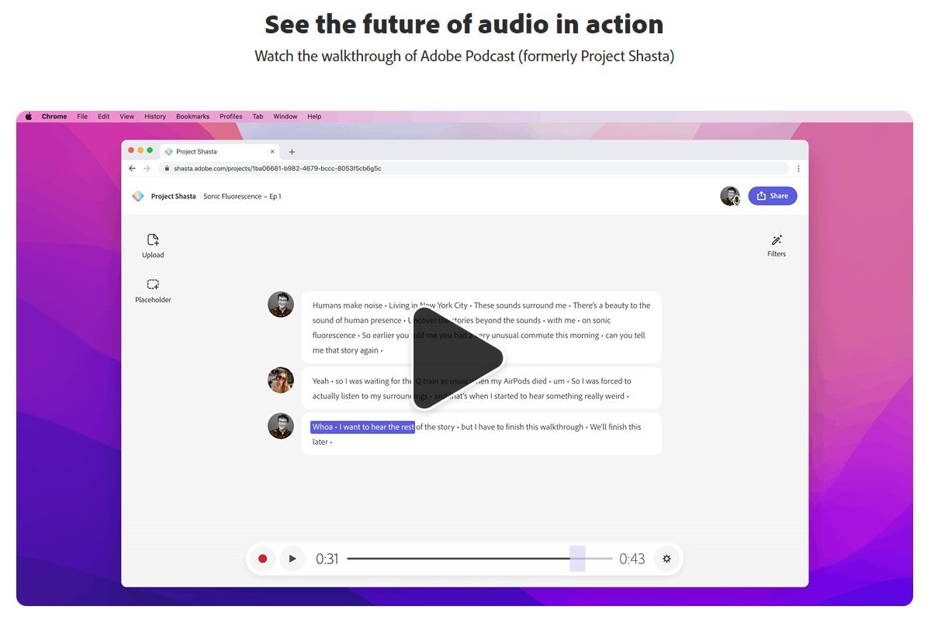Click the "Sonic Fluorescence – Ep 1" project title

[242, 197]
